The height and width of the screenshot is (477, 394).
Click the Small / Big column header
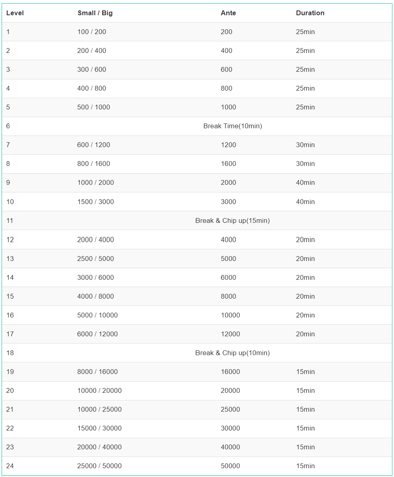95,13
